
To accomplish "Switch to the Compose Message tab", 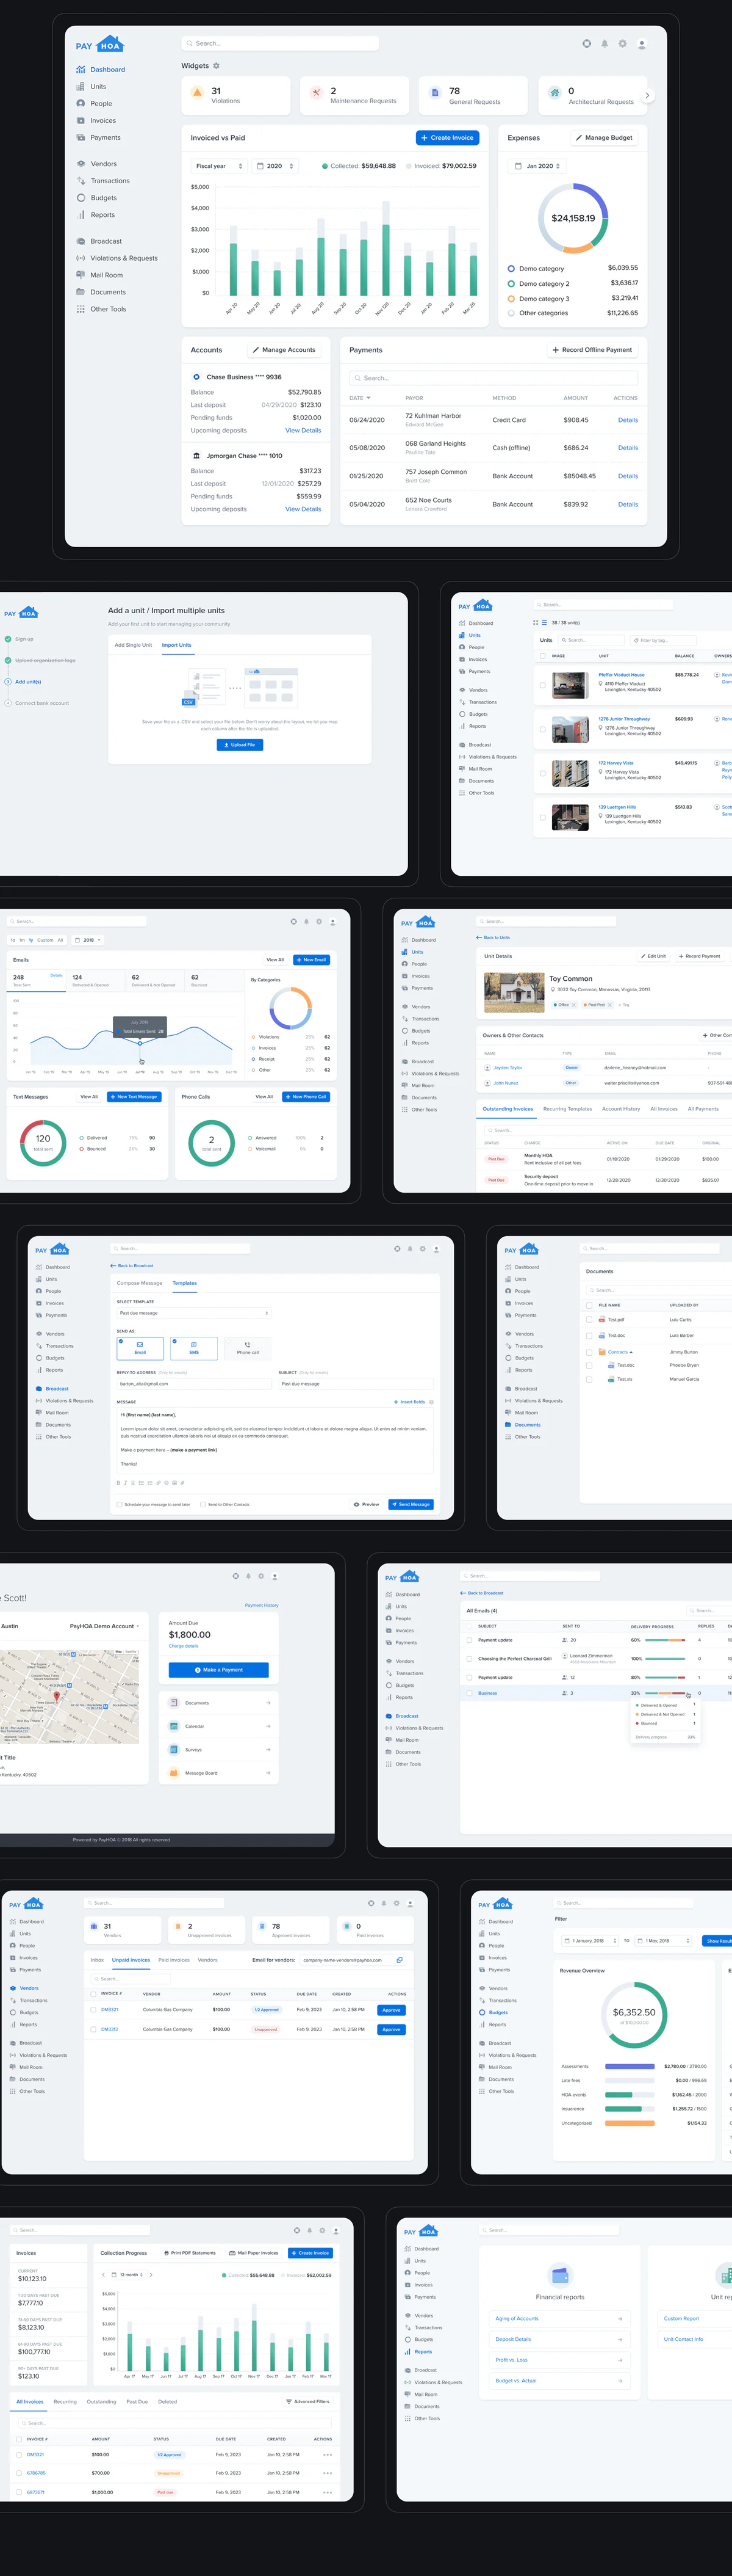I will (x=139, y=1283).
